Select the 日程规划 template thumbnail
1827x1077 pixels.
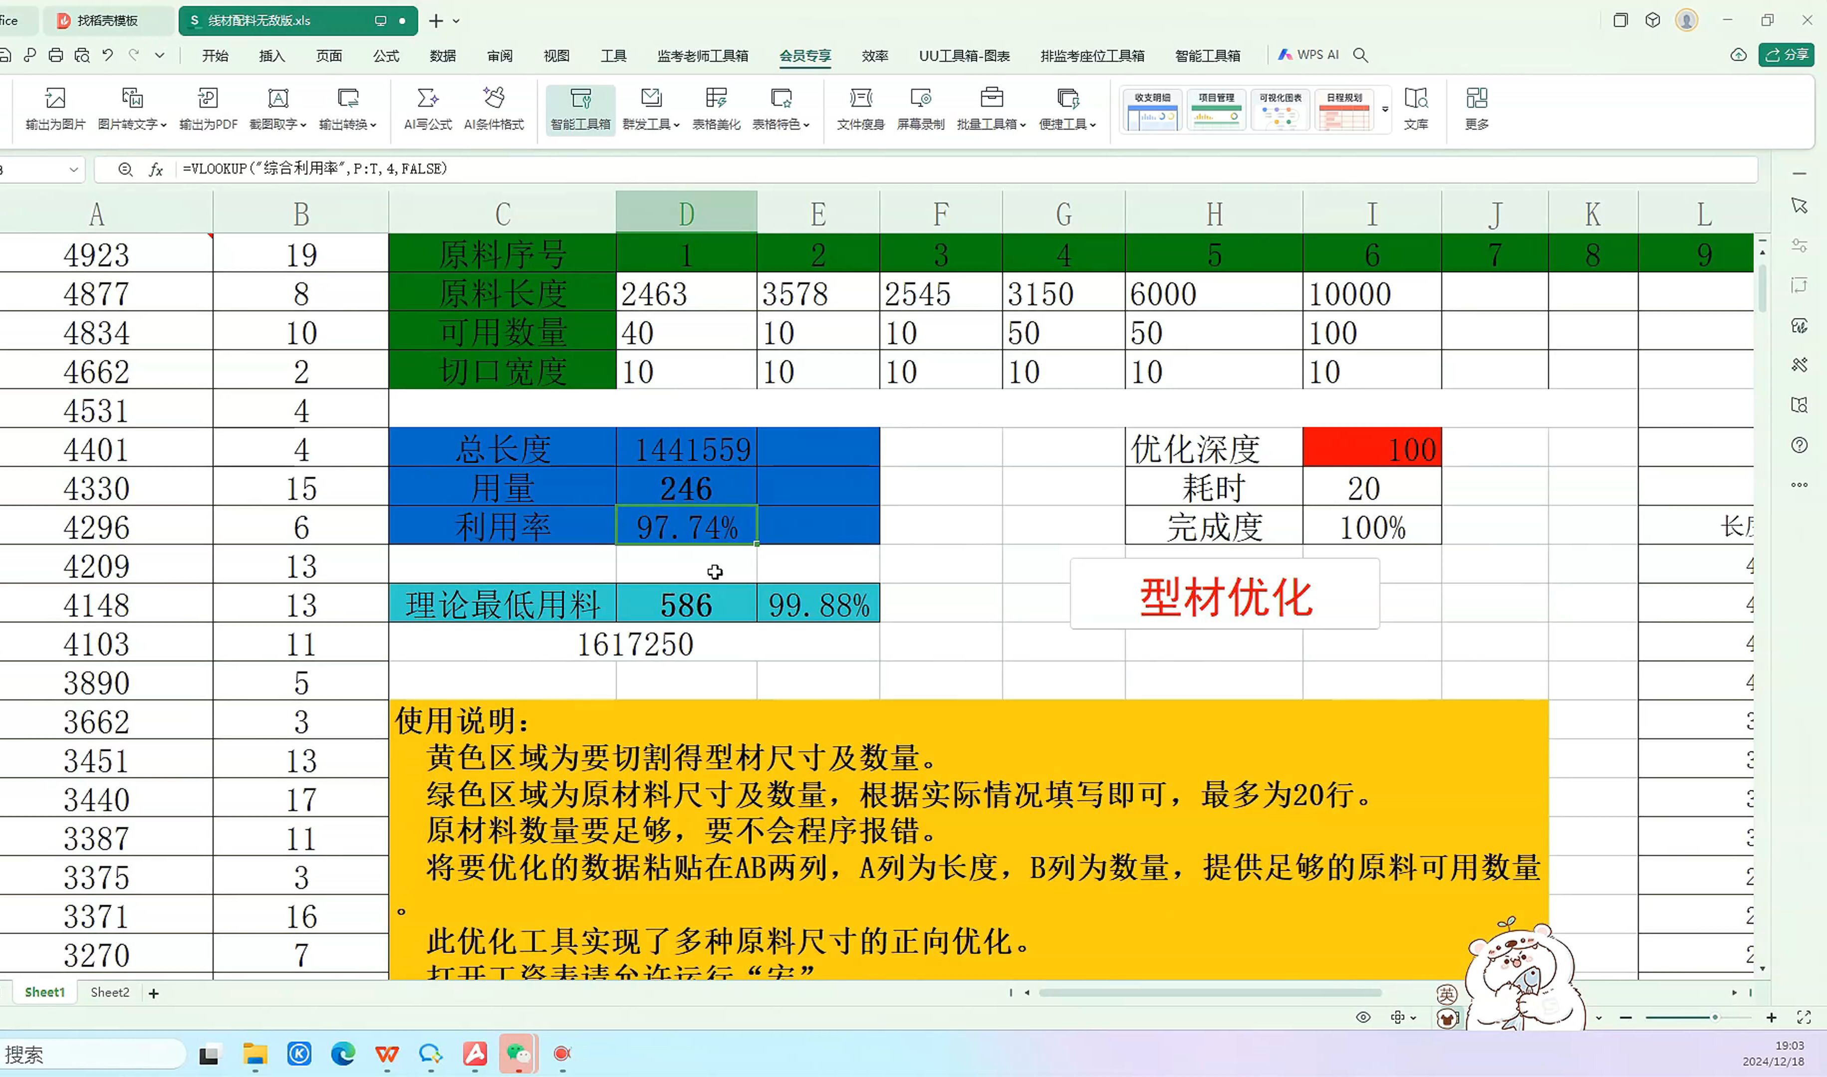[x=1344, y=110]
